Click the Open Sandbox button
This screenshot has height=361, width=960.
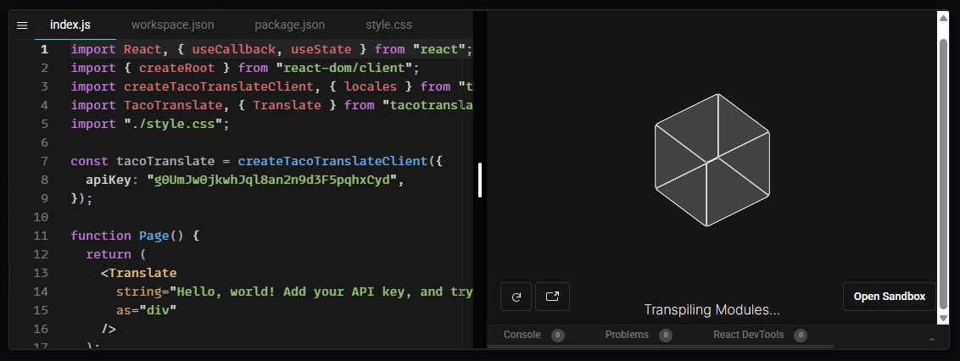(890, 297)
